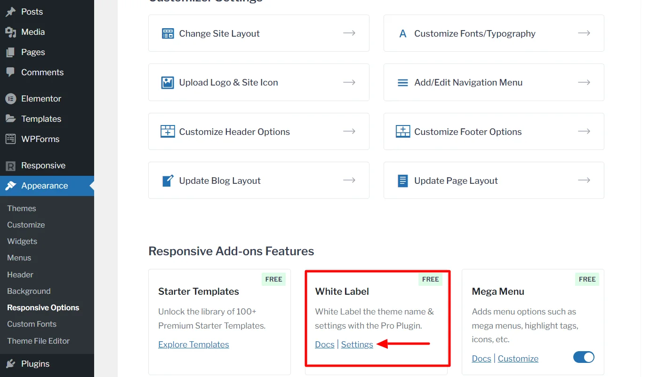Click the Appearance paintbrush icon
Viewport: 658px width, 377px height.
pos(10,186)
